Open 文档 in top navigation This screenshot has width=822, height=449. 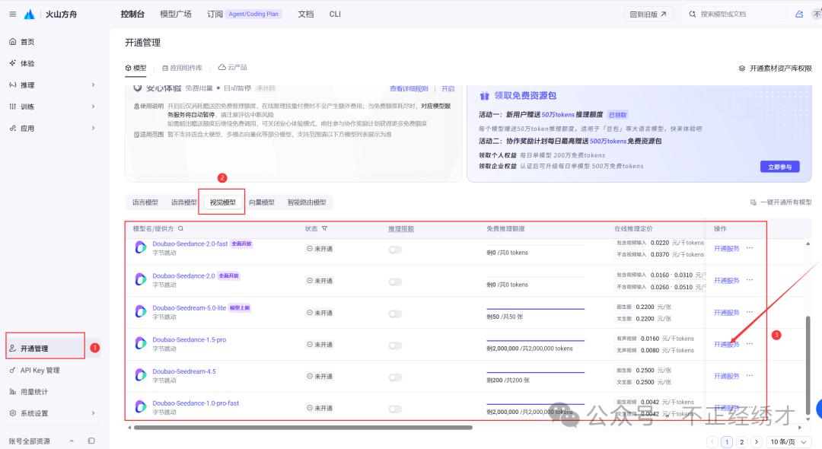pos(306,14)
